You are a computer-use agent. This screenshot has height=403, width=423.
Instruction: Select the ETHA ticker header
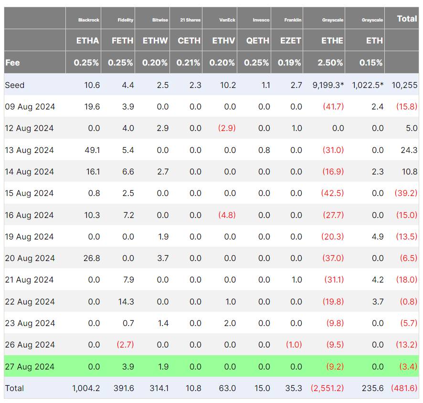click(x=87, y=41)
